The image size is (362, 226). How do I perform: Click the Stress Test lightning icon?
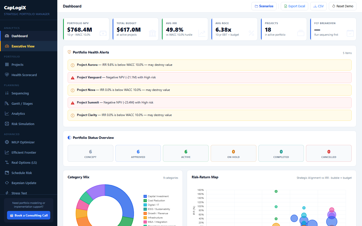7,193
